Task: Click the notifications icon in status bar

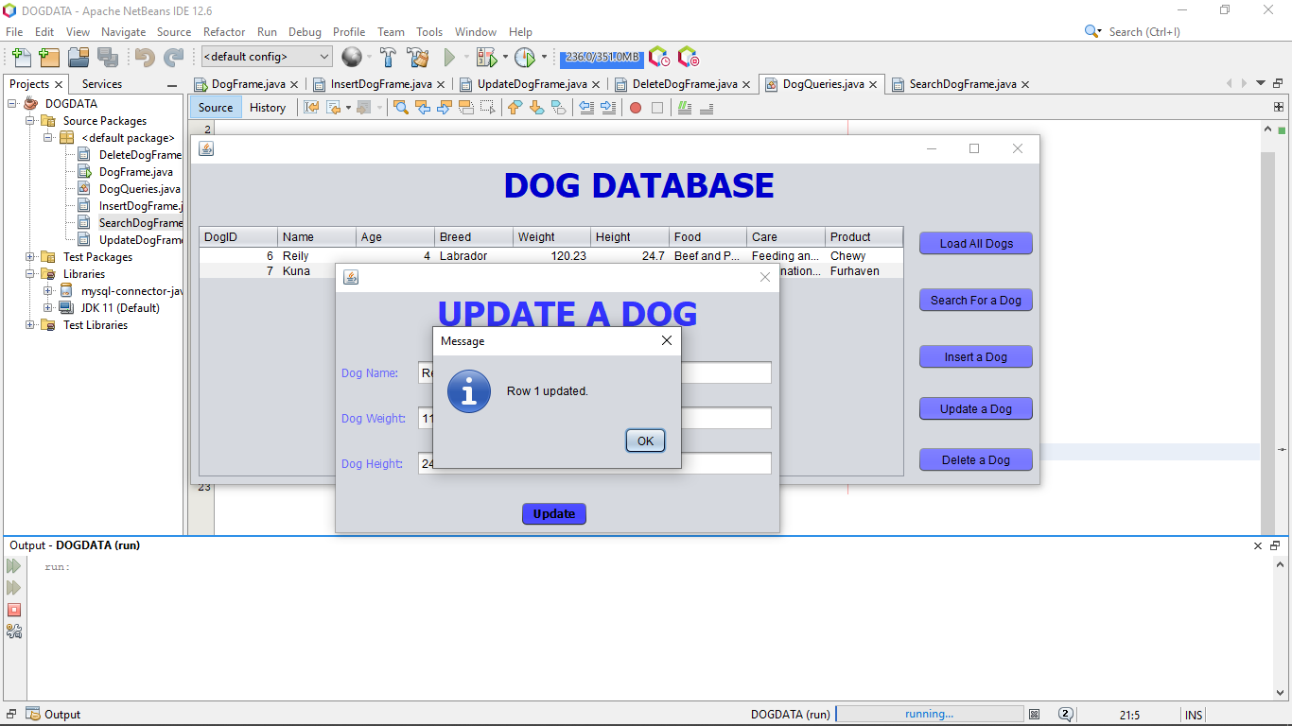Action: coord(1066,715)
